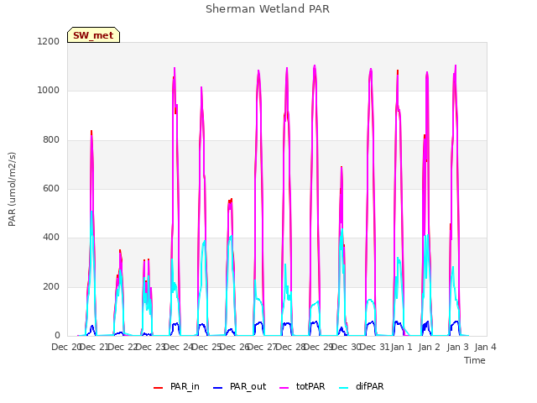Click the Jan 2 x-axis tick label
Screen dimensions: 537x403
(429, 347)
